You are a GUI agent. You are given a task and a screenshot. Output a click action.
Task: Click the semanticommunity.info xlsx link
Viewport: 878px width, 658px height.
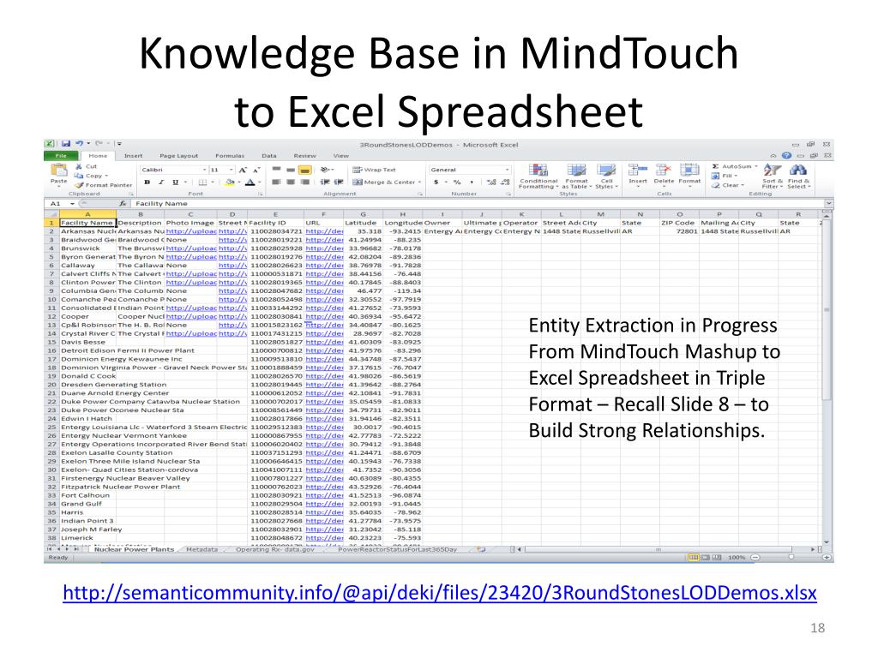pos(440,593)
